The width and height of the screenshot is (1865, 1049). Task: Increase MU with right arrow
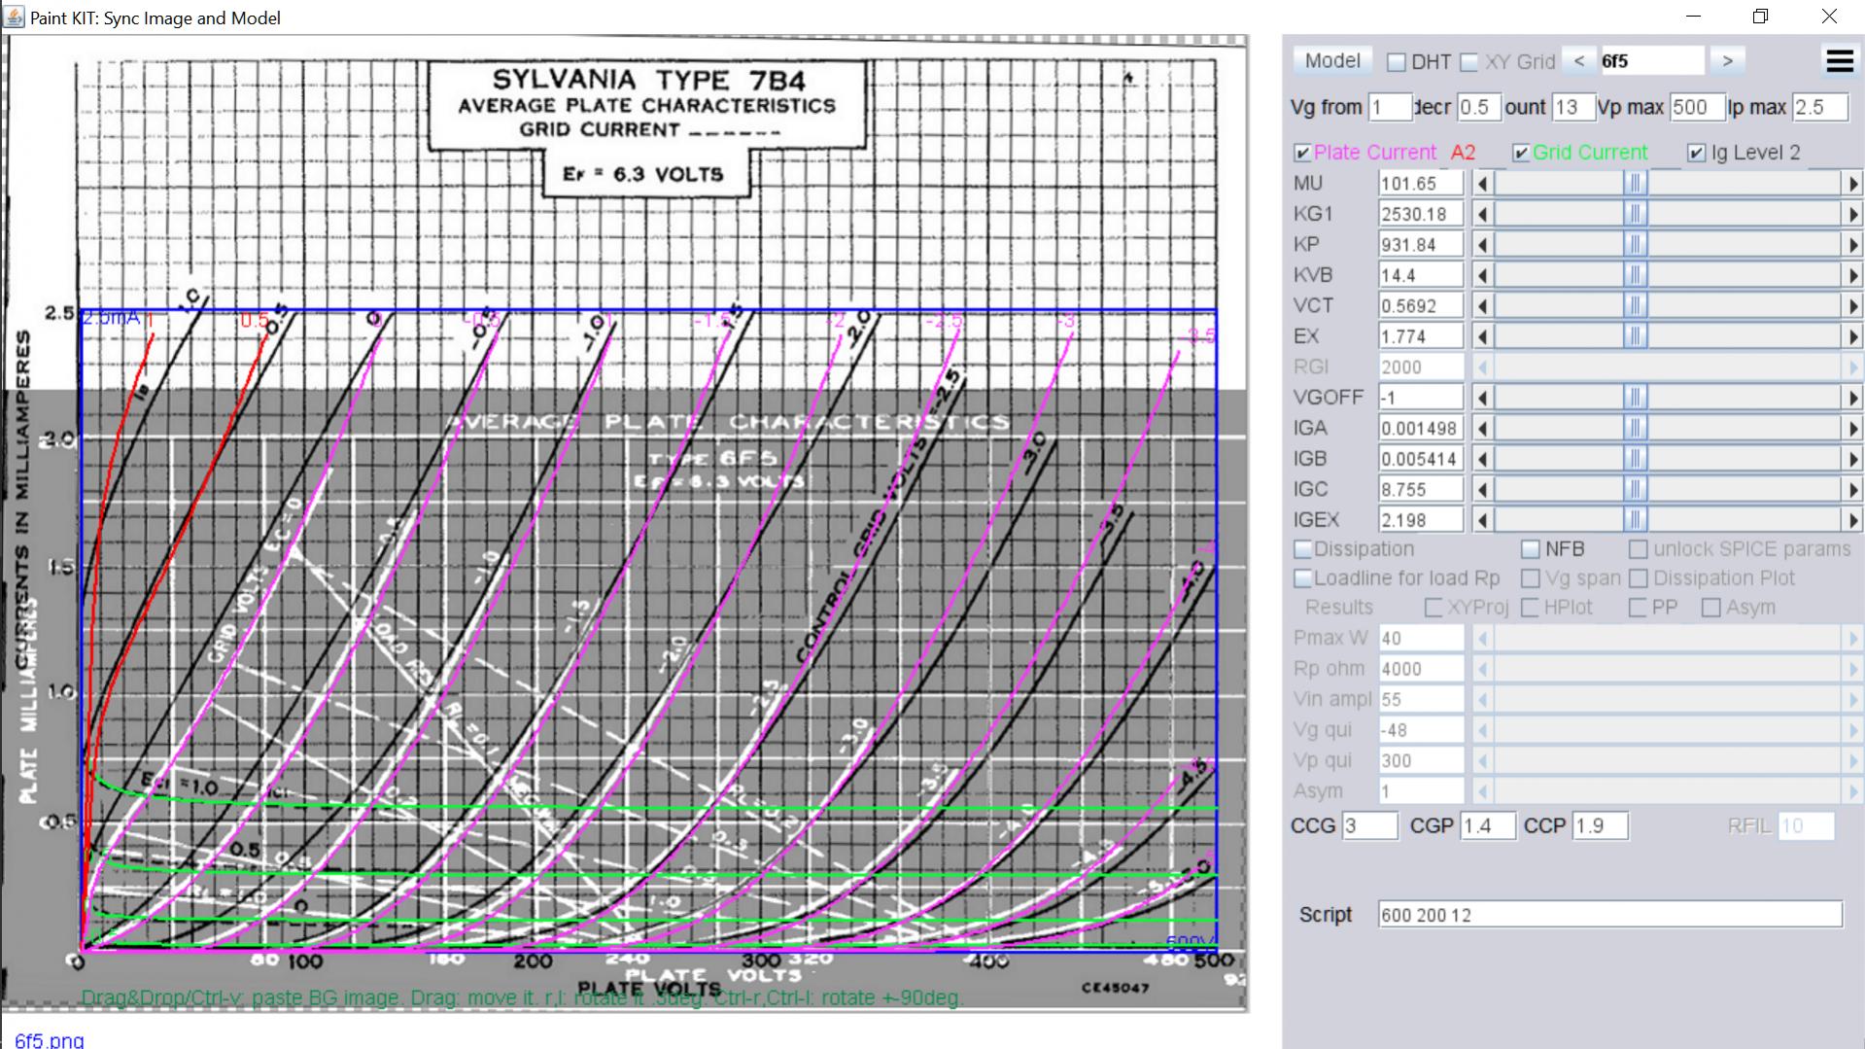click(1852, 183)
